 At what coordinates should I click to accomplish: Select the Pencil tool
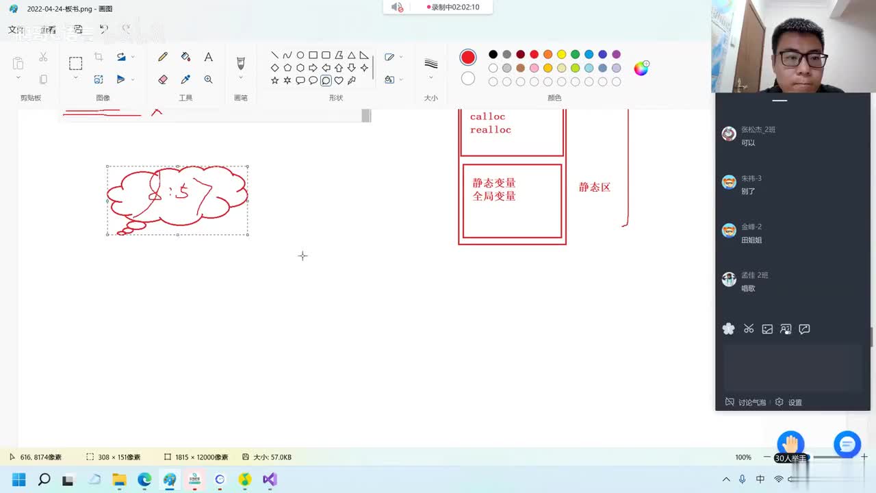coord(163,57)
